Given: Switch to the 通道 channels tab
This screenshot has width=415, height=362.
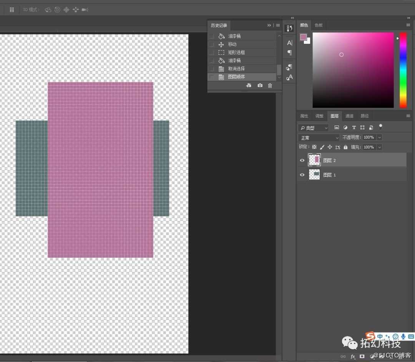Looking at the screenshot, I should pos(349,116).
